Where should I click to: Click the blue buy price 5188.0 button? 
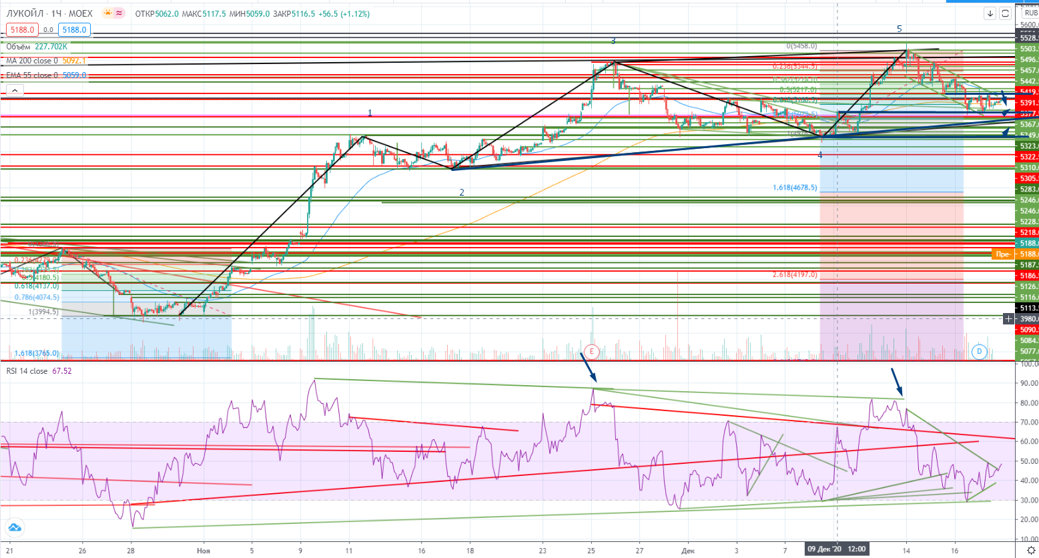click(74, 29)
